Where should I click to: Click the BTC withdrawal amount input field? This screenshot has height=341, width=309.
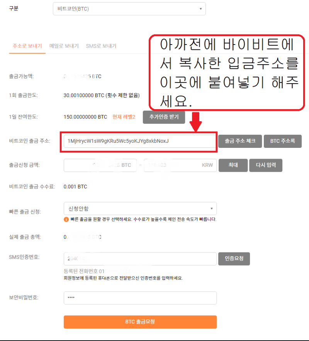(100, 165)
